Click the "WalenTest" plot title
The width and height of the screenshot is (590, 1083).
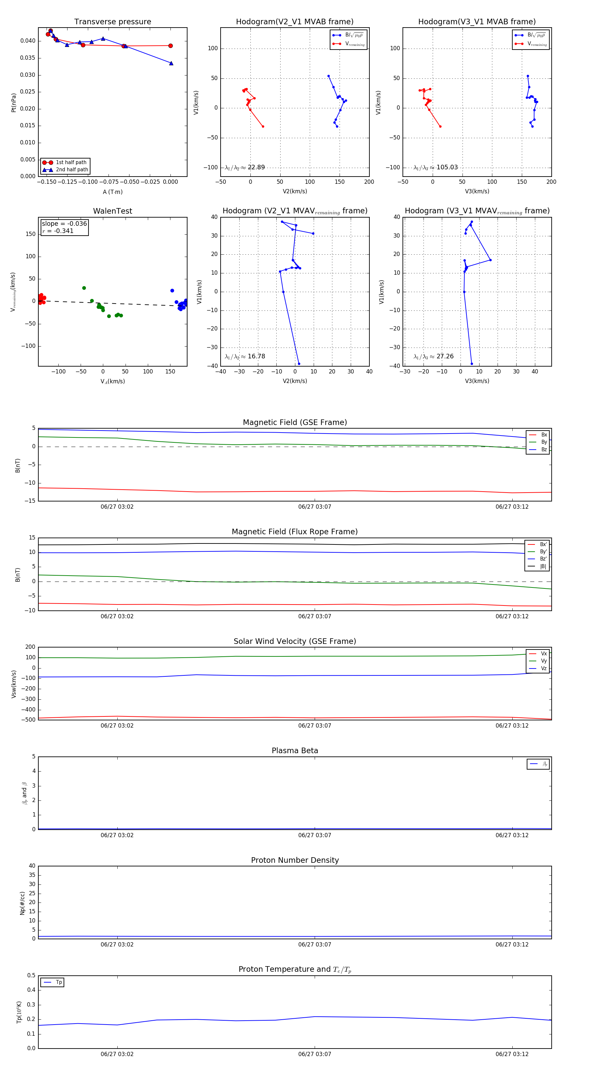point(112,211)
